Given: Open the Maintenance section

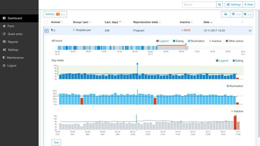Looking at the screenshot, I should 19,58.
